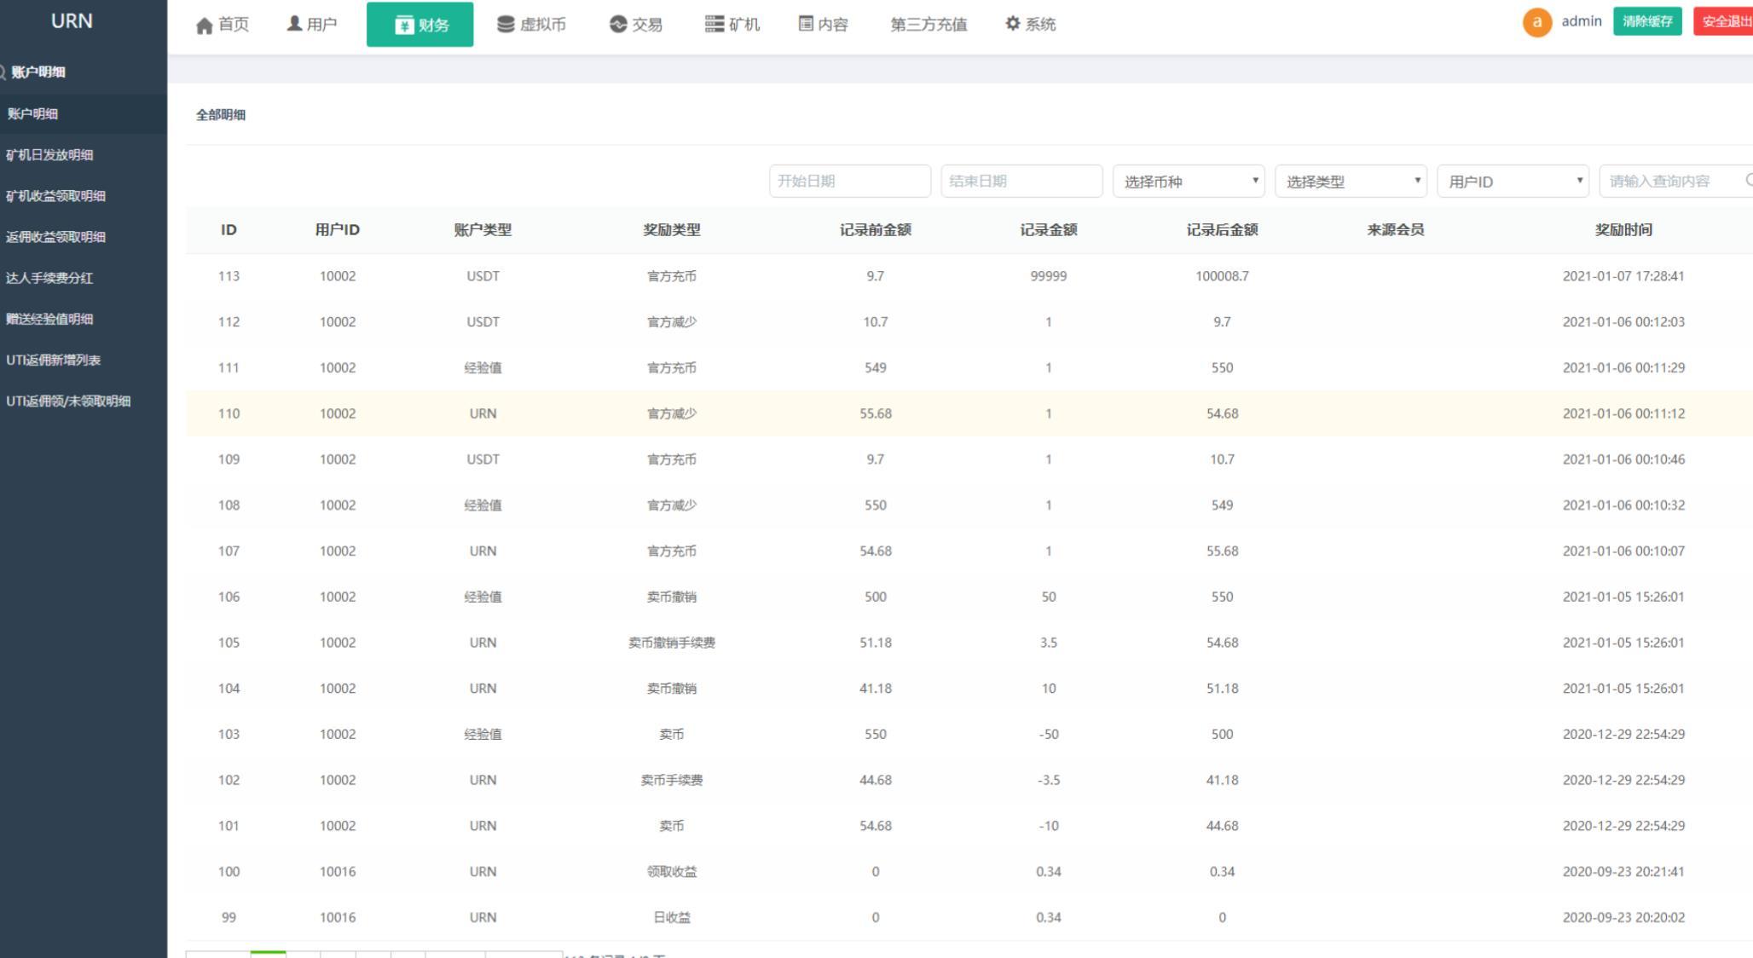The height and width of the screenshot is (958, 1753).
Task: Open the 虚拟币 menu label
Action: click(x=542, y=24)
